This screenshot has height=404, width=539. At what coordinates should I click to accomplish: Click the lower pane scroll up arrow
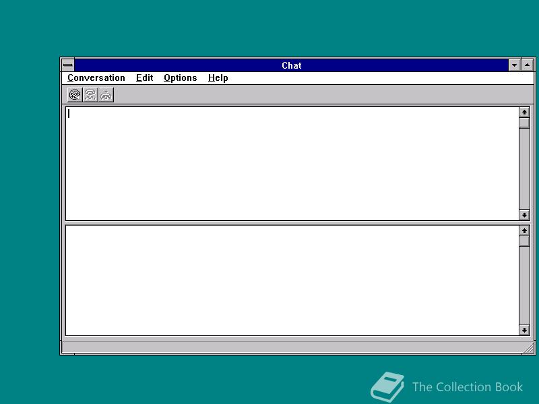524,231
